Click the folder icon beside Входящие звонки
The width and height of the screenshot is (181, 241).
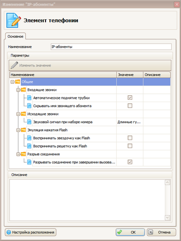tap(23, 90)
